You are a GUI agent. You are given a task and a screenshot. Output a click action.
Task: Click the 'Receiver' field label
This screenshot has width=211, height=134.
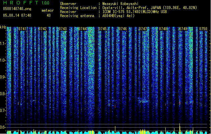[x=68, y=12]
